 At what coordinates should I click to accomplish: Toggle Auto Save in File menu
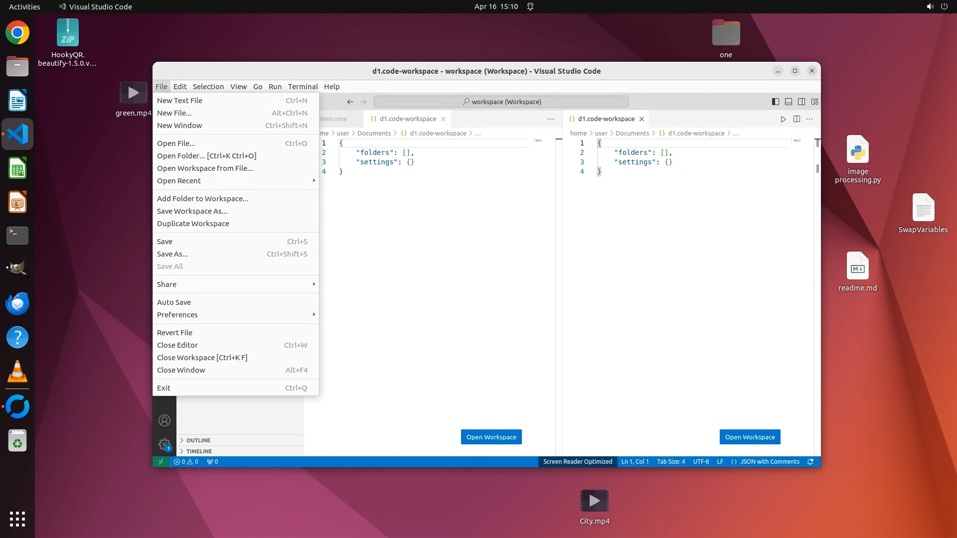coord(174,302)
